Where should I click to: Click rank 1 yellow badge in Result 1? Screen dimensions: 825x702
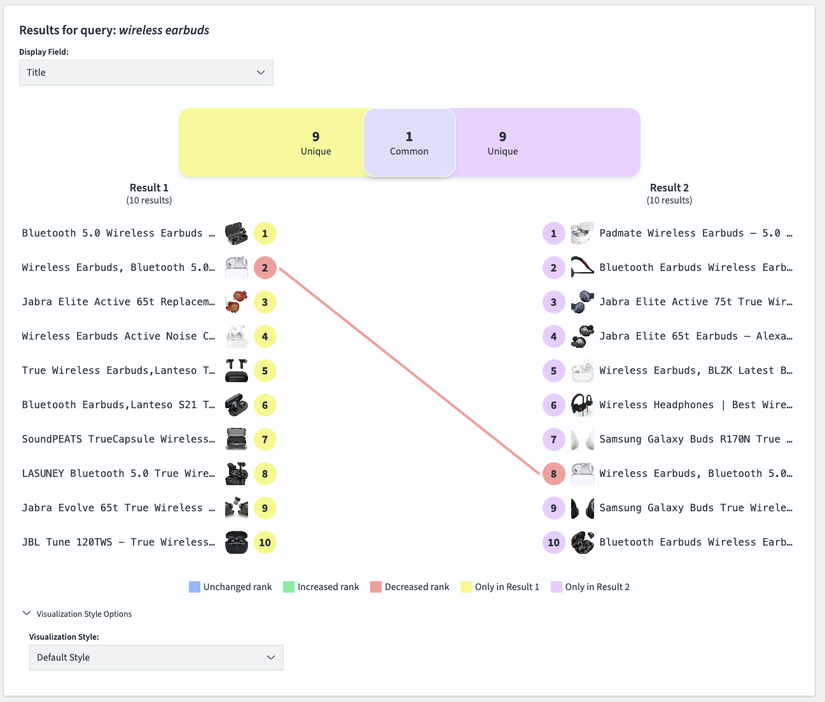point(265,233)
